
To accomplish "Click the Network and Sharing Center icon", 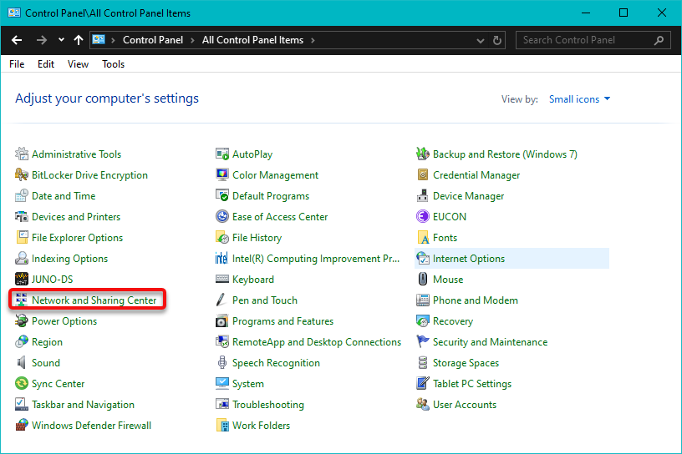I will pos(22,300).
